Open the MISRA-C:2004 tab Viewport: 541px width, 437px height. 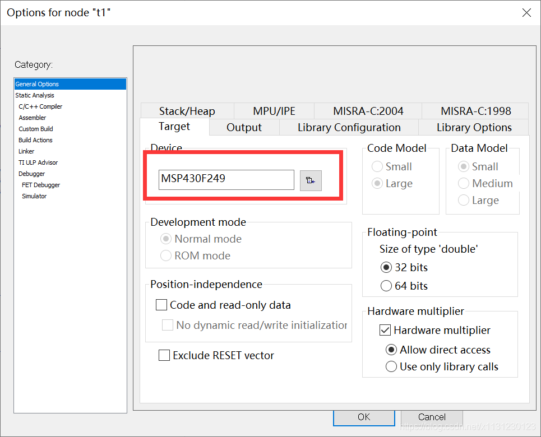click(368, 111)
